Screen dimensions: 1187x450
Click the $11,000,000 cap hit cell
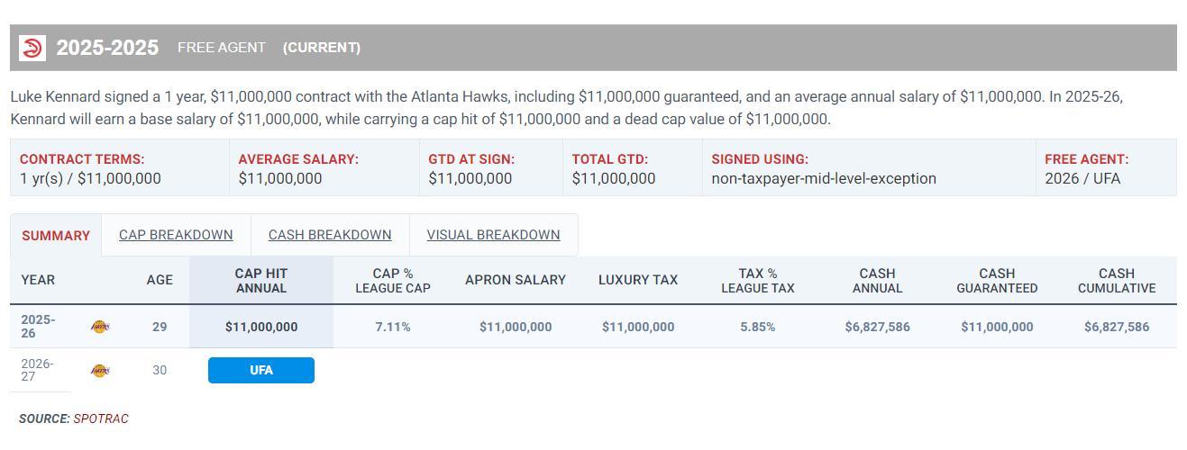pyautogui.click(x=261, y=327)
